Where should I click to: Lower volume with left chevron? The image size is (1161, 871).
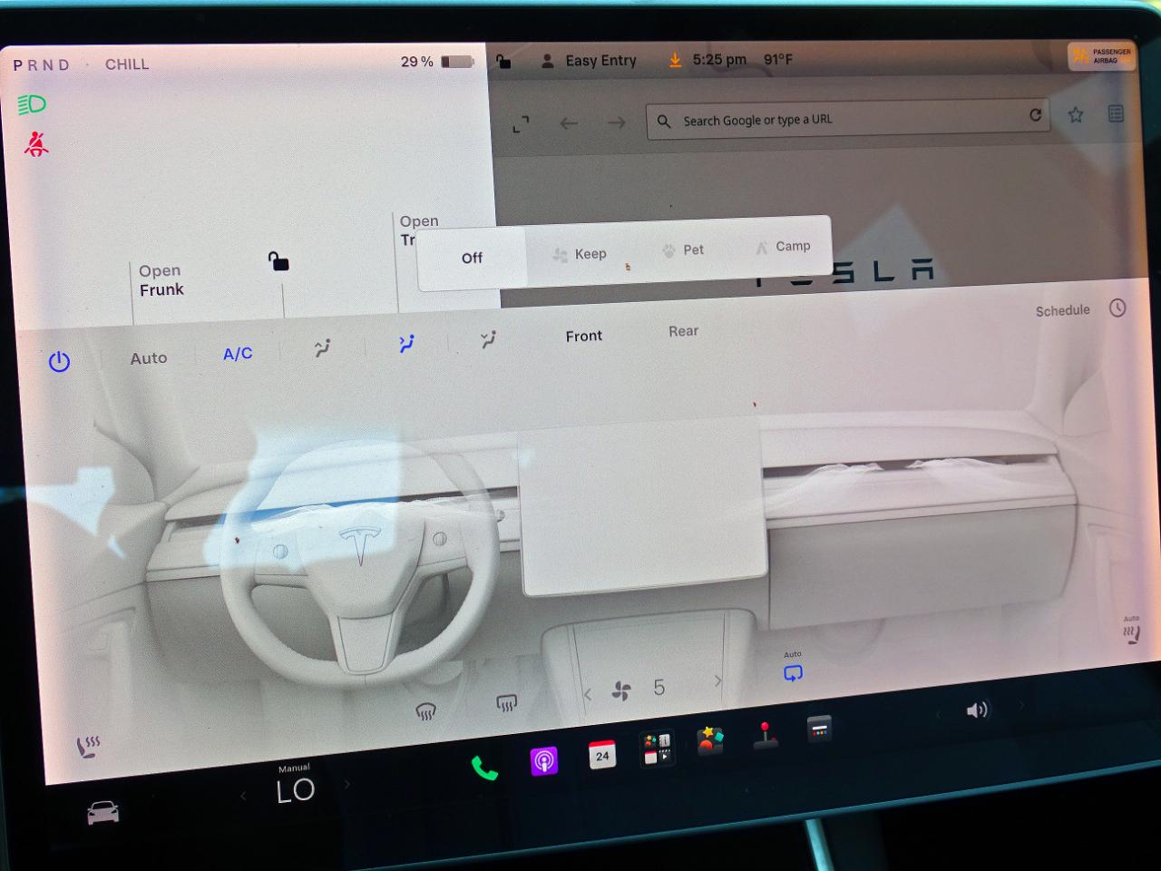click(938, 715)
